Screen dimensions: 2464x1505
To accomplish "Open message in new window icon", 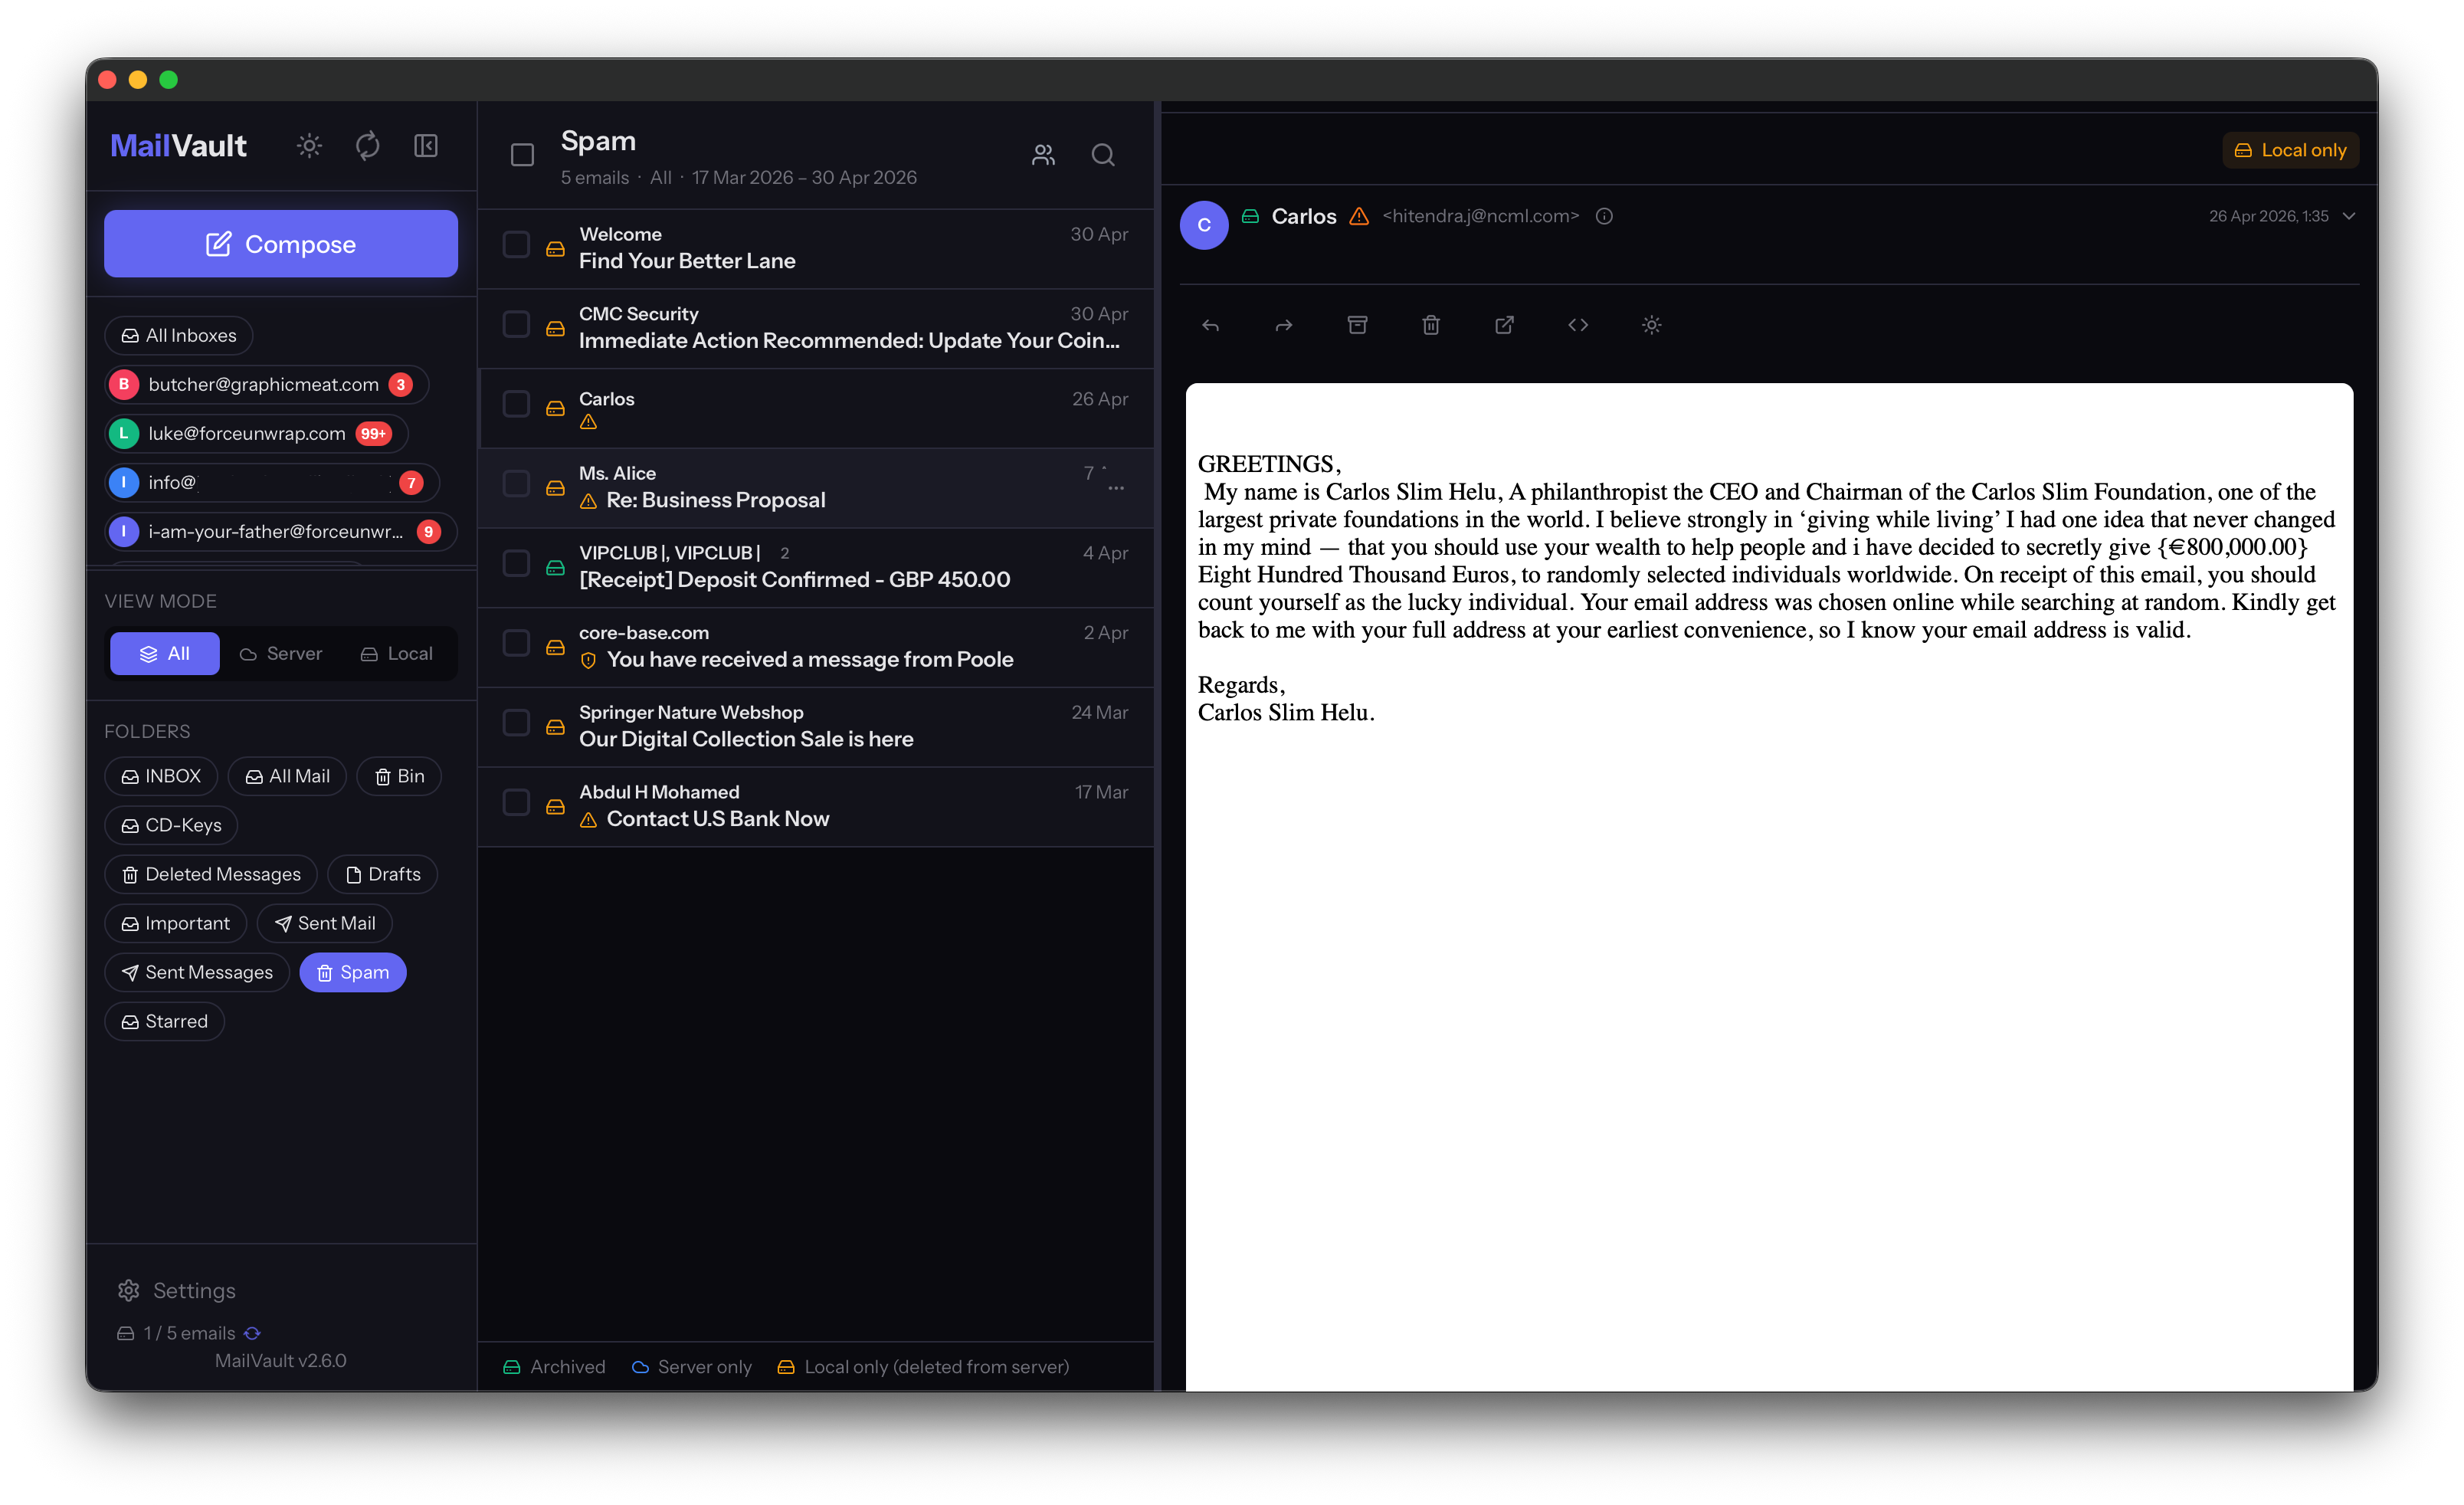I will (1504, 325).
